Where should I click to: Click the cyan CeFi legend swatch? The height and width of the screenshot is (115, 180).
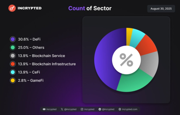click(x=13, y=72)
